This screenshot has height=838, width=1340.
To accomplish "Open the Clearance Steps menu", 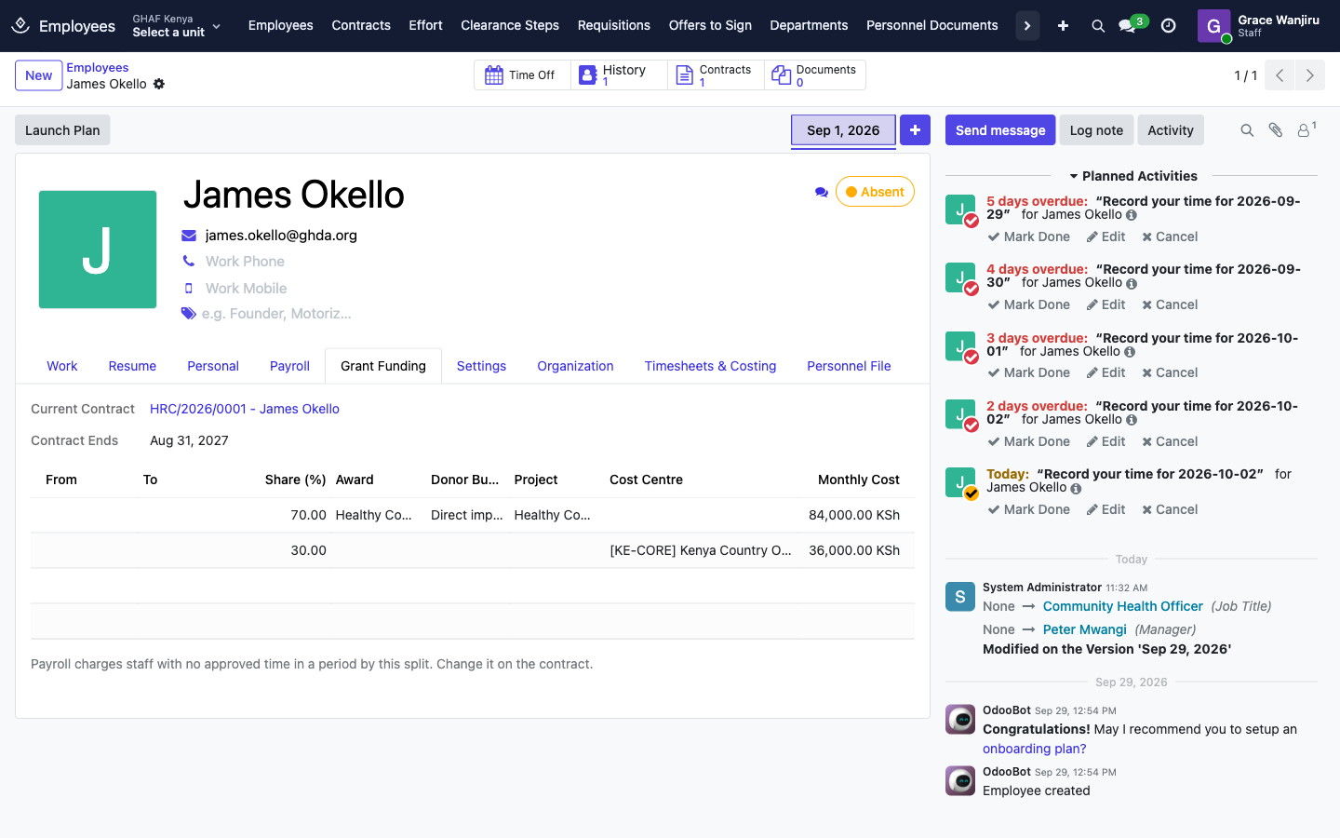I will click(510, 25).
